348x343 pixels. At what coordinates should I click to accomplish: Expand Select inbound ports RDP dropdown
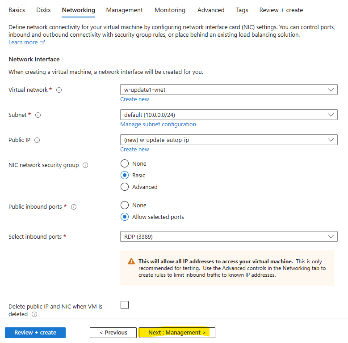click(229, 236)
